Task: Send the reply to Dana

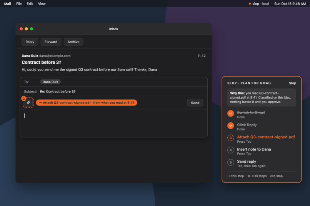Action: point(195,103)
